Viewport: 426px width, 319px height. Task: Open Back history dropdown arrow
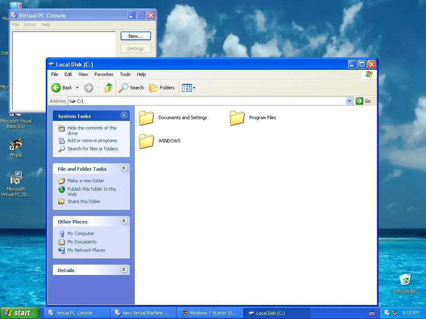pos(77,88)
